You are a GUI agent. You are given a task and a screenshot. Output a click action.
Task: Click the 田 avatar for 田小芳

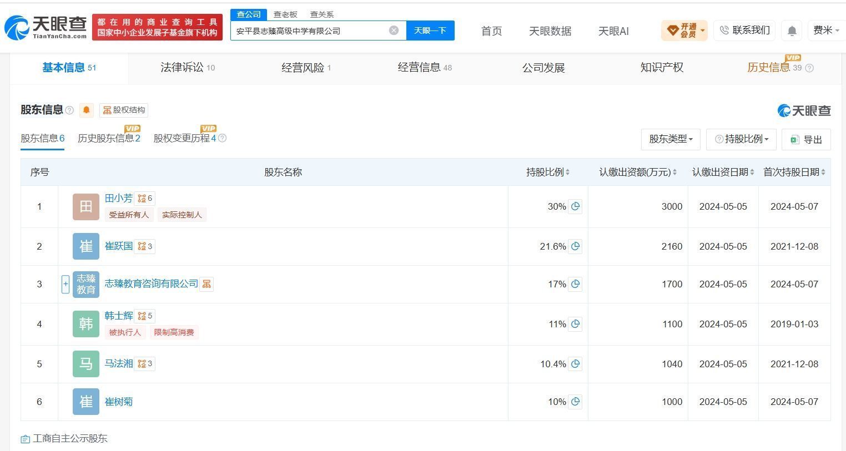tap(86, 206)
